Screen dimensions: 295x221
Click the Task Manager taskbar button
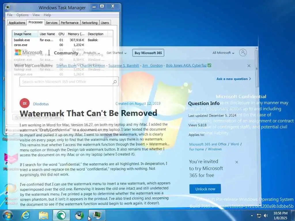(97, 215)
